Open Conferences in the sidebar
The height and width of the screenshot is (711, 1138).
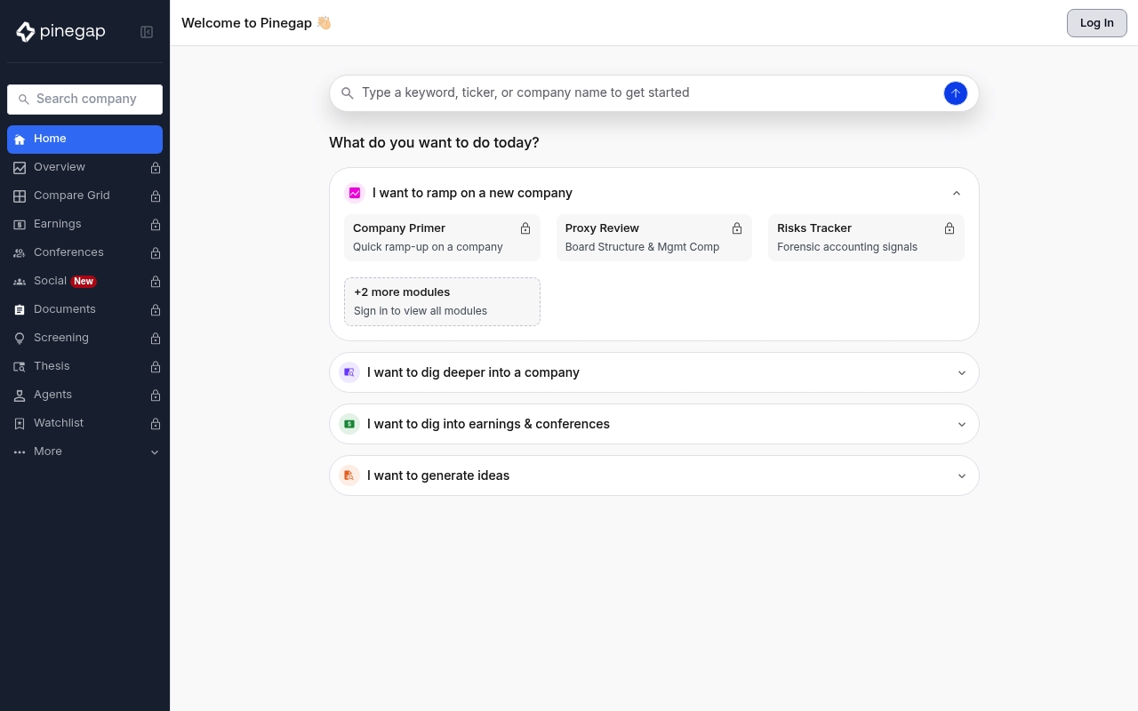(x=84, y=253)
